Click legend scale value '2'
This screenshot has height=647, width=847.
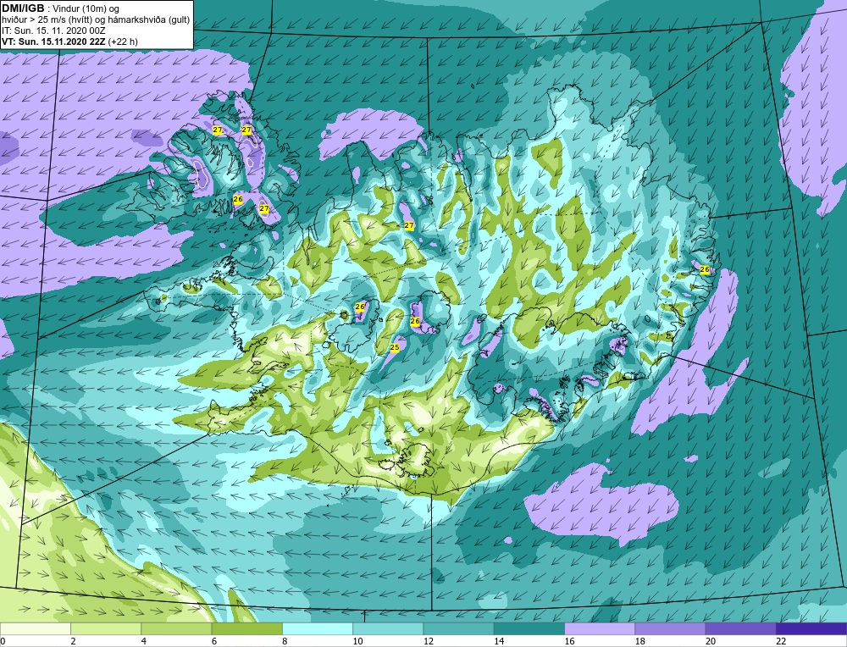73,641
